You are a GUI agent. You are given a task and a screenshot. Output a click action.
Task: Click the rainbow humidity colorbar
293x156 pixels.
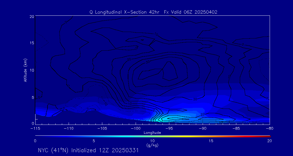click(153, 136)
